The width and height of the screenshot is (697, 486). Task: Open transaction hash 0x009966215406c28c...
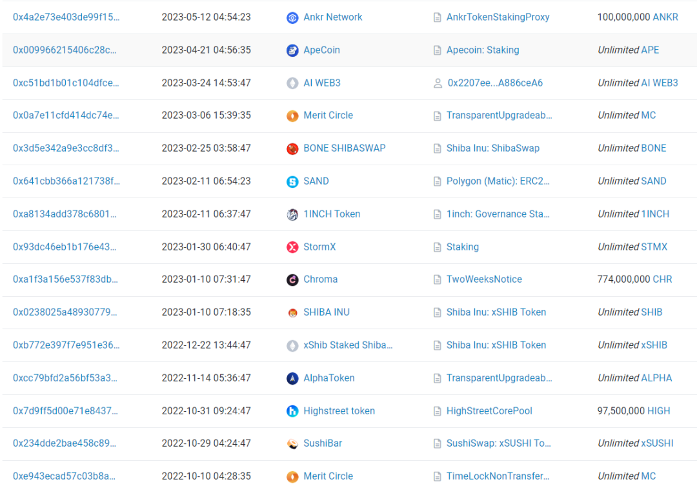coord(65,50)
